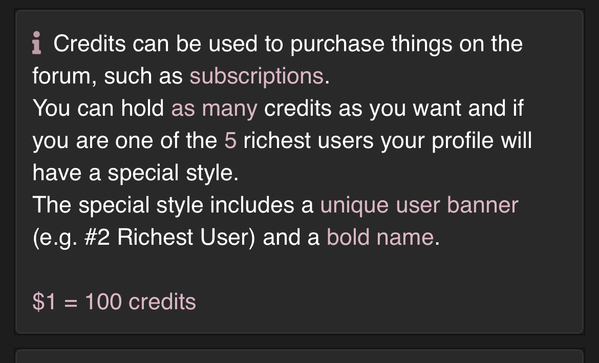Click the info icon before Credits
Screen dimensions: 599x363
pos(37,44)
